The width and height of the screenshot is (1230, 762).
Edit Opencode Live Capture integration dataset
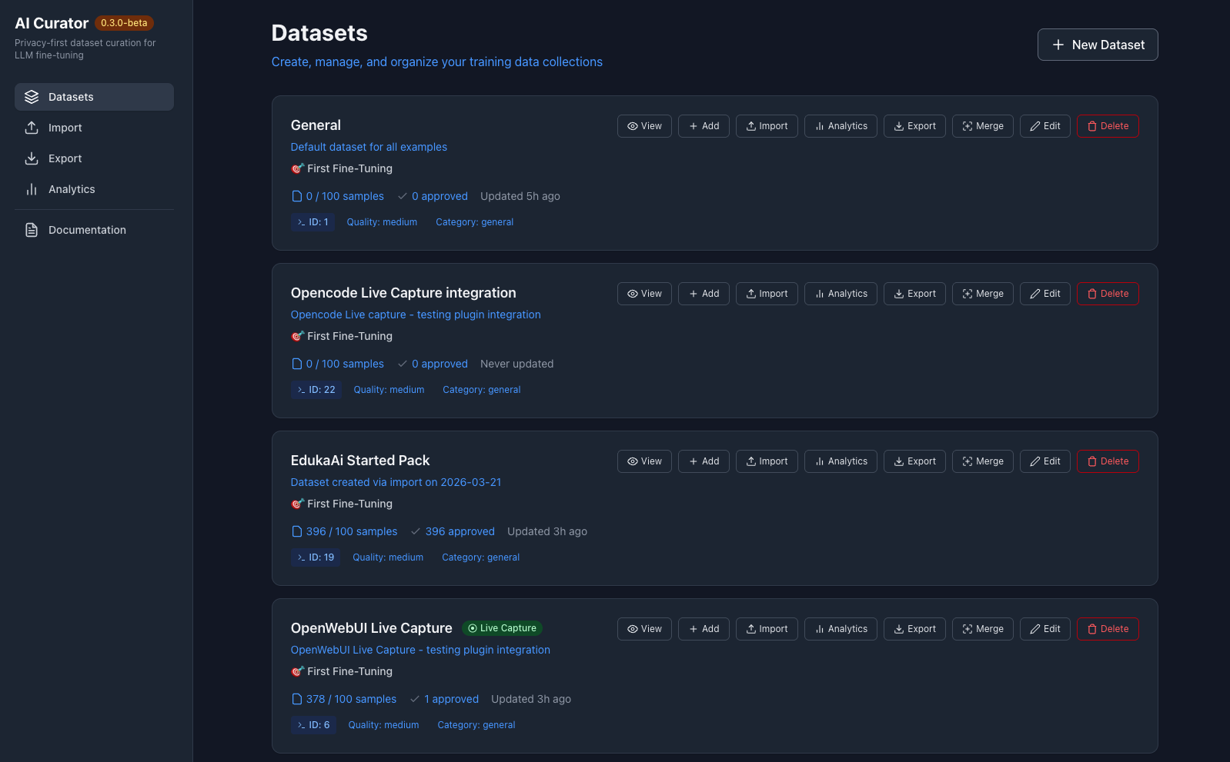(x=1045, y=294)
